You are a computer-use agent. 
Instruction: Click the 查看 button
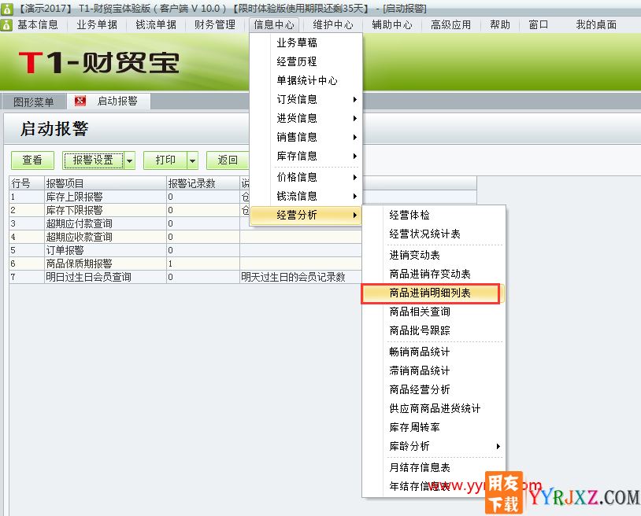(32, 160)
